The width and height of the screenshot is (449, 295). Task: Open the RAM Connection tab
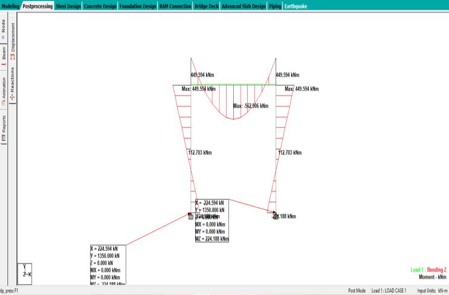coord(175,6)
